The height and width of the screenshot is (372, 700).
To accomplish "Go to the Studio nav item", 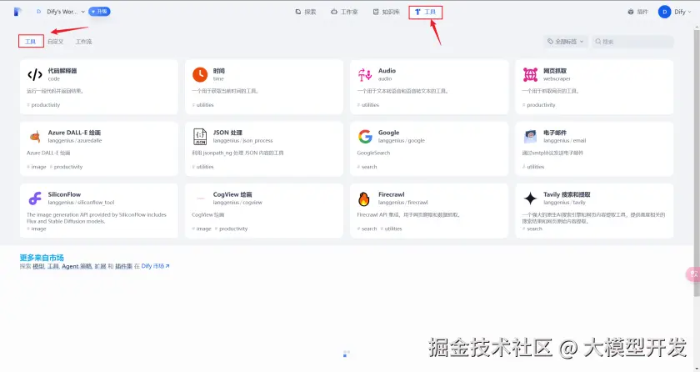I will (344, 12).
